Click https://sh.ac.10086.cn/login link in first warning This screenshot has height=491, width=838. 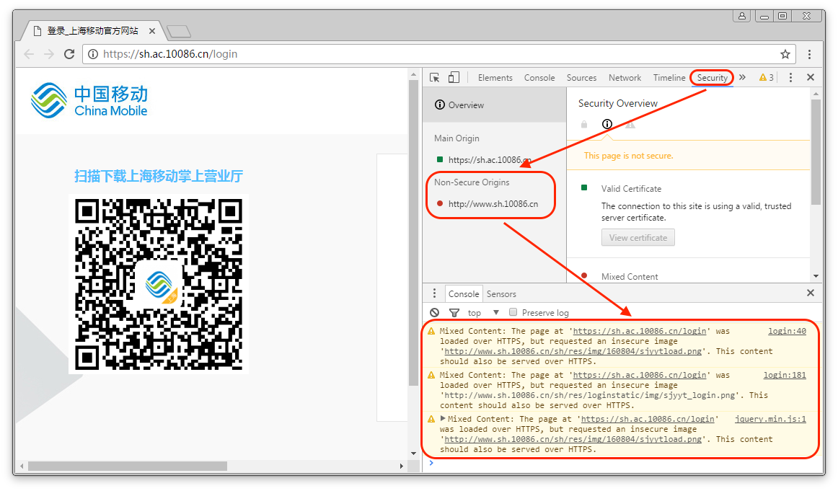pyautogui.click(x=640, y=331)
